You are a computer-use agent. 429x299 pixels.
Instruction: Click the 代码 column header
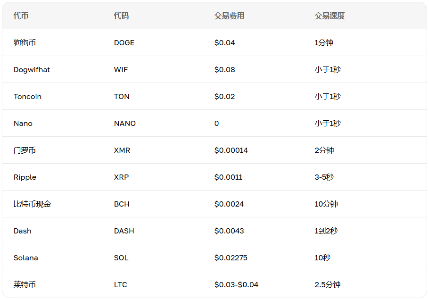pos(122,16)
